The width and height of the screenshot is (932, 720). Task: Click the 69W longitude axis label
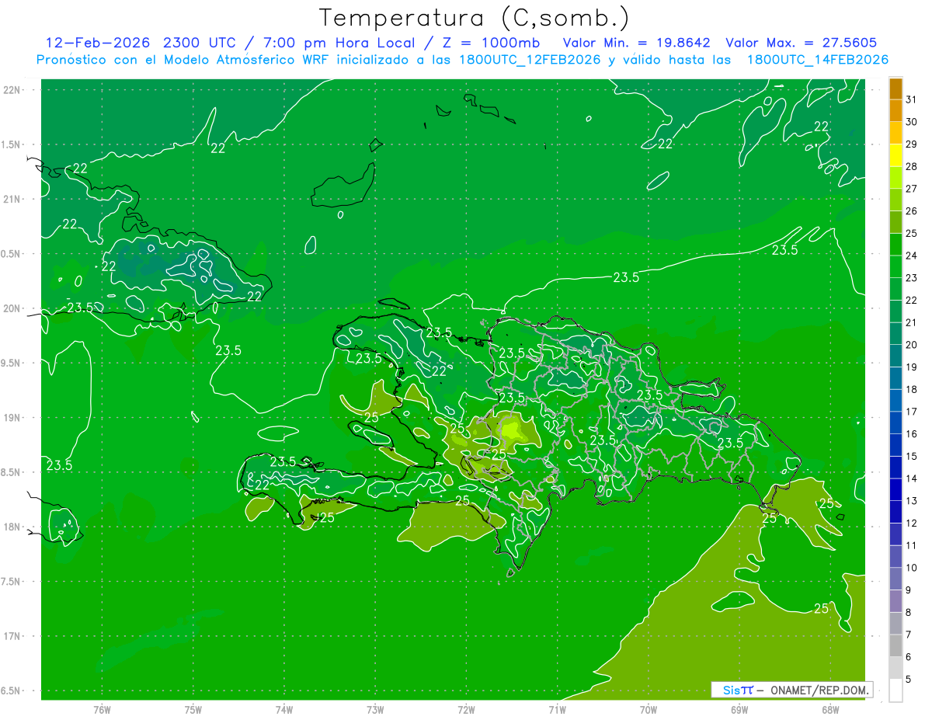(739, 709)
